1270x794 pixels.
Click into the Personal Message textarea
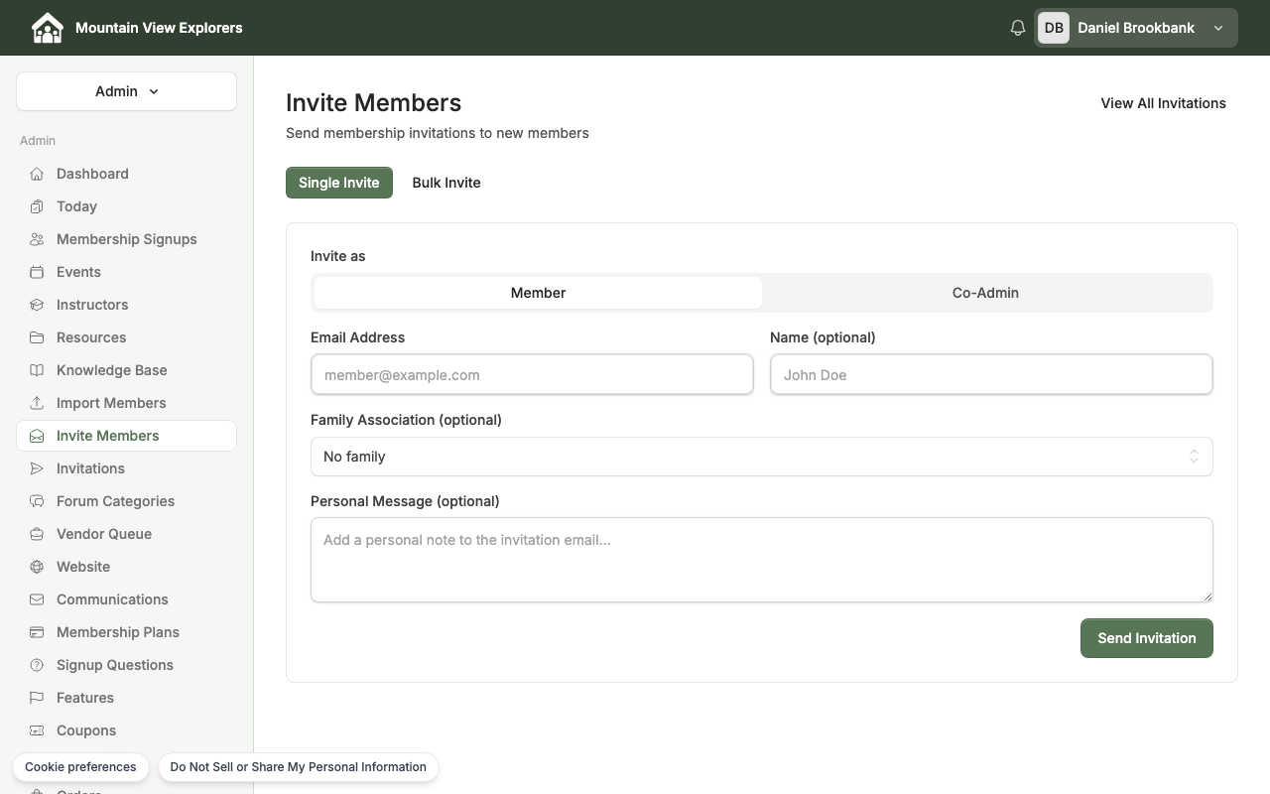point(761,560)
